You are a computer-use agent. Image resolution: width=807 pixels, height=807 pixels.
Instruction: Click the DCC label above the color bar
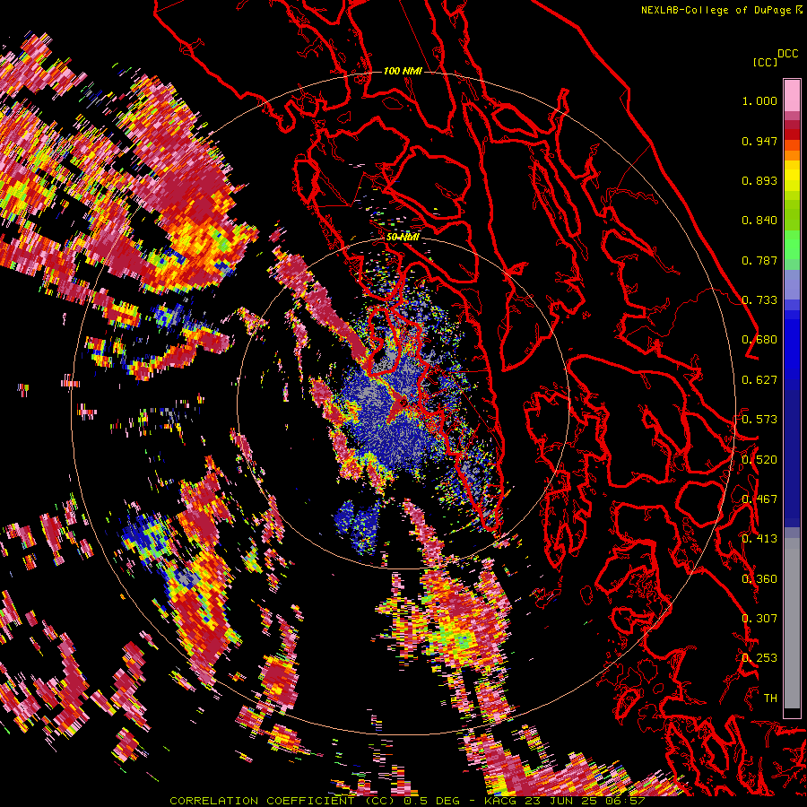788,54
